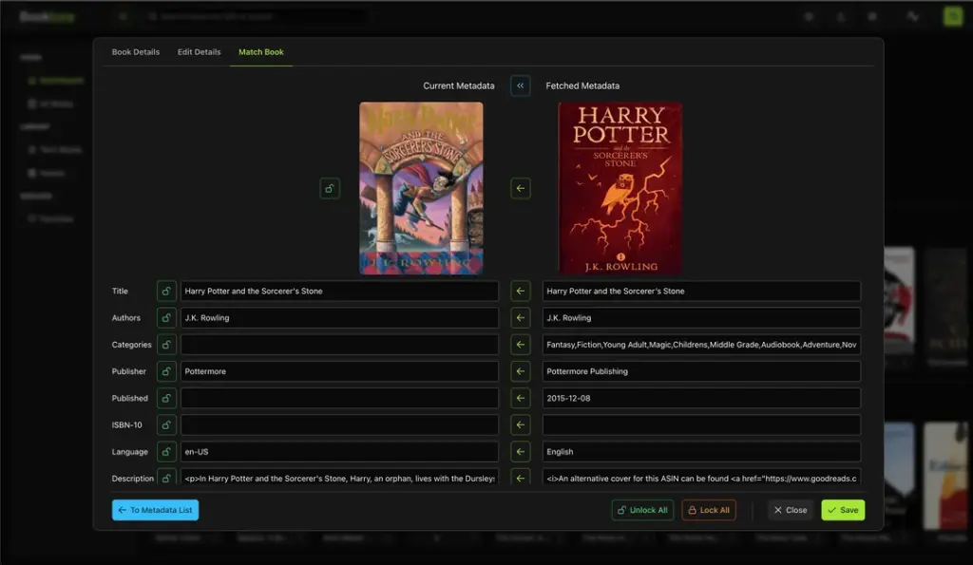Copy fetched Description to current metadata

pyautogui.click(x=520, y=478)
